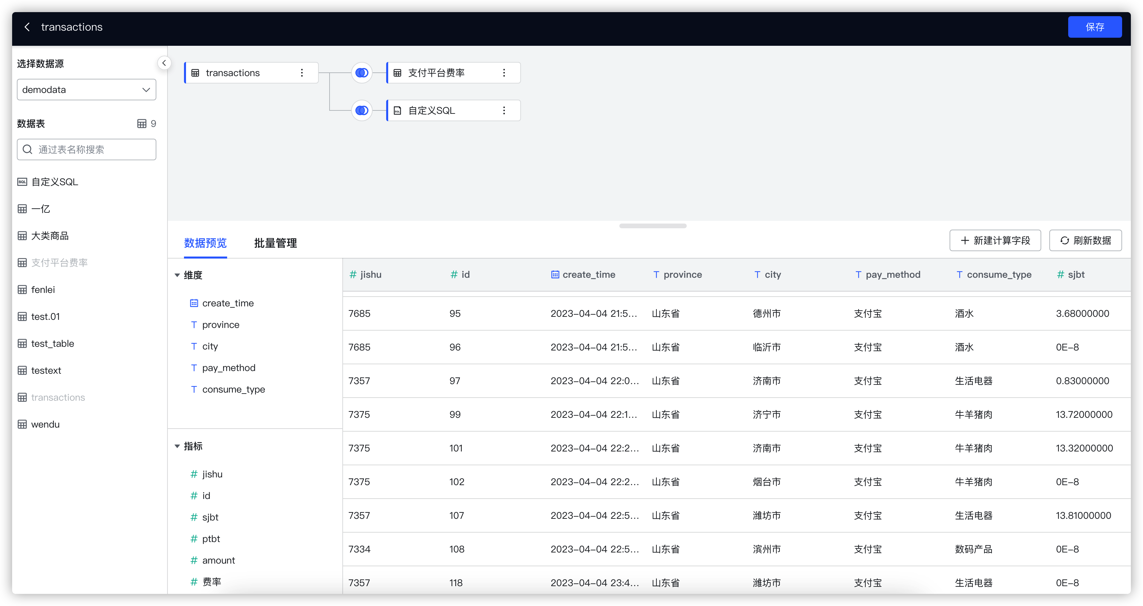The width and height of the screenshot is (1143, 606).
Task: Select id in the measures list
Action: 206,496
